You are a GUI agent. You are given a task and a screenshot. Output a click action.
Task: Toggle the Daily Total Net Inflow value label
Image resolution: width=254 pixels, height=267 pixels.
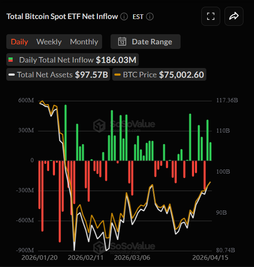click(x=116, y=60)
